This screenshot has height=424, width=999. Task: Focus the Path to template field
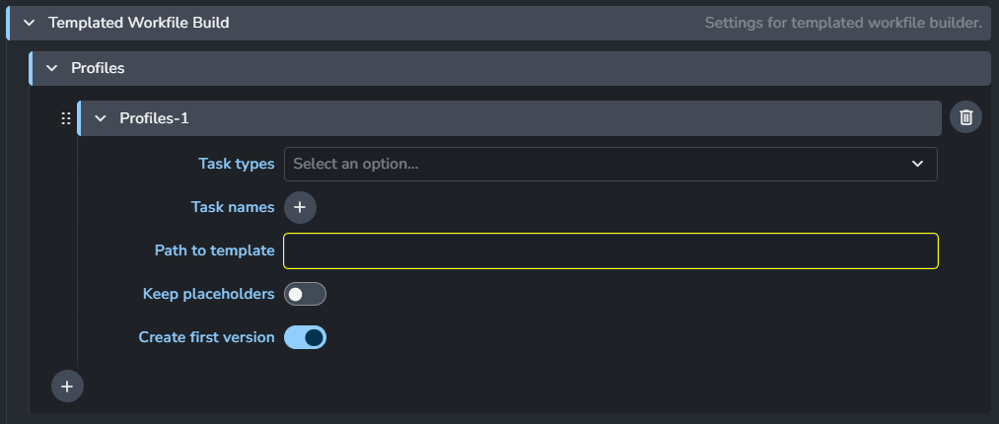[x=609, y=250]
